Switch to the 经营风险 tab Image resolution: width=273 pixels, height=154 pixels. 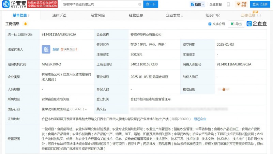98,15
